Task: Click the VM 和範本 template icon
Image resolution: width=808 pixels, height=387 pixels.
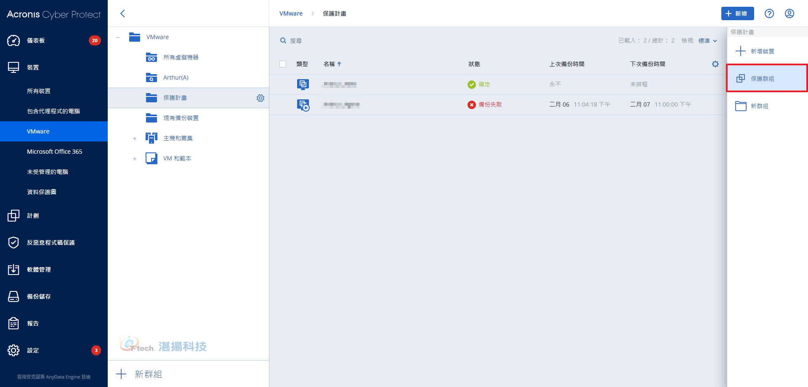Action: click(x=151, y=158)
